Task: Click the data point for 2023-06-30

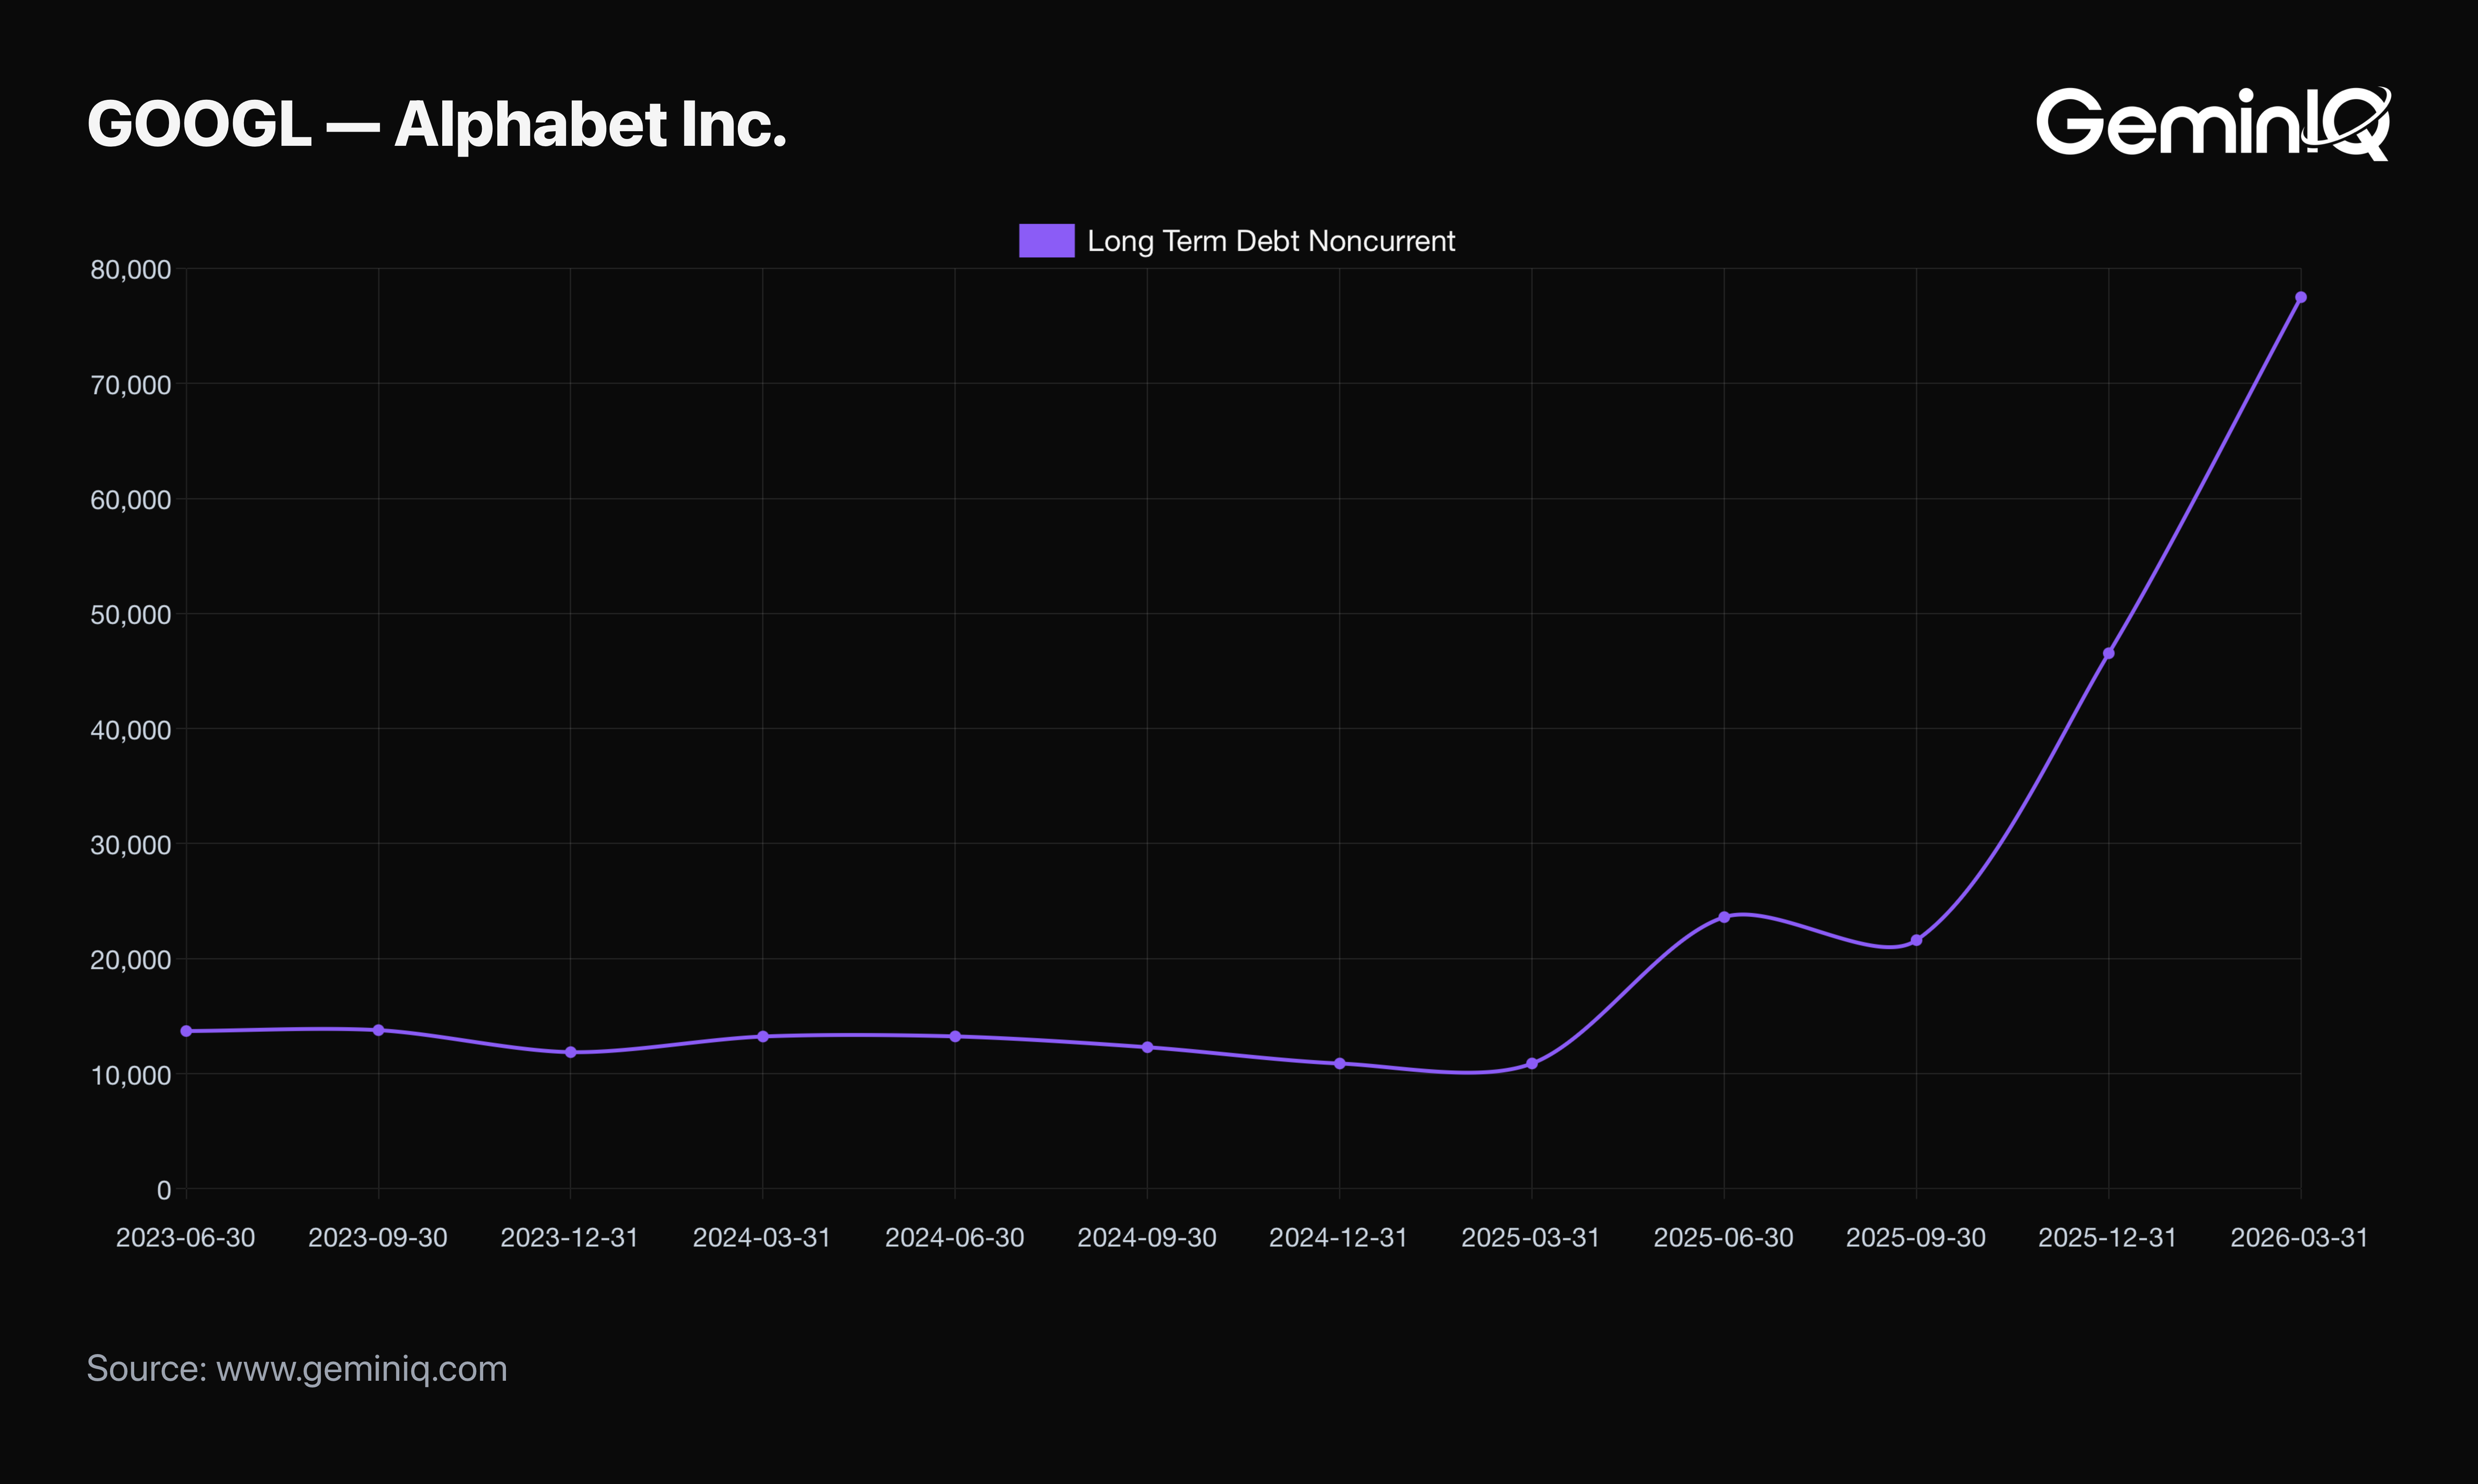Action: [186, 1031]
